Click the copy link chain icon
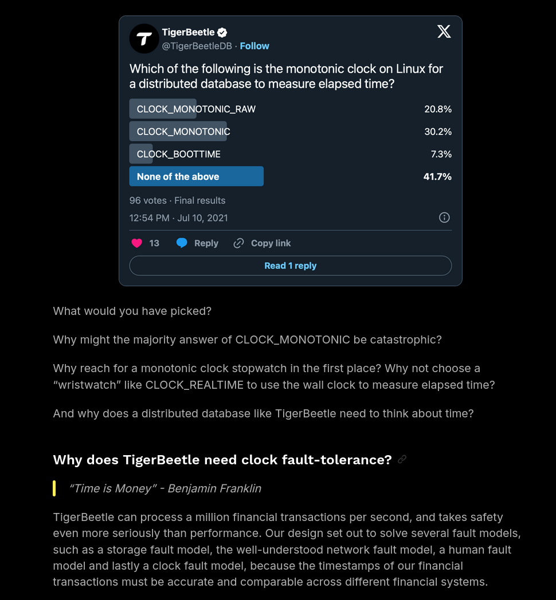 pyautogui.click(x=238, y=243)
